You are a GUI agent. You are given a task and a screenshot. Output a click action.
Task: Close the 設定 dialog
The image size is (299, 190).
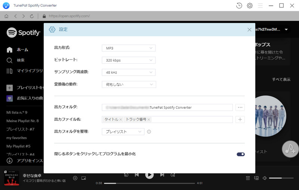click(249, 30)
